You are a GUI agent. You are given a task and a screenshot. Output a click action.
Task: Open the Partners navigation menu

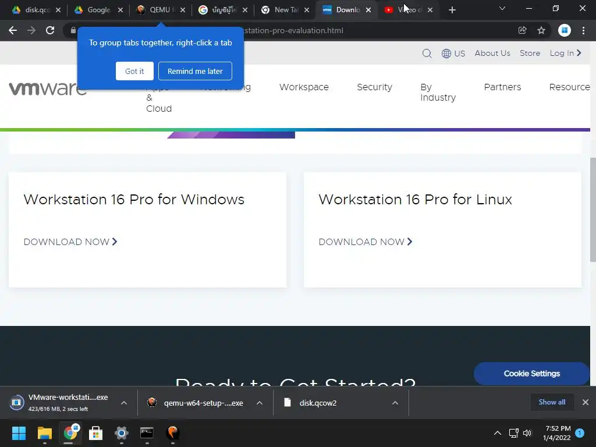point(502,87)
